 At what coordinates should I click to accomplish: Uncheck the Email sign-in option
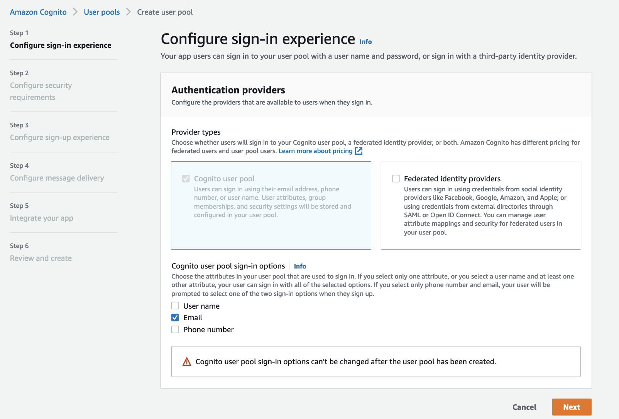click(175, 318)
